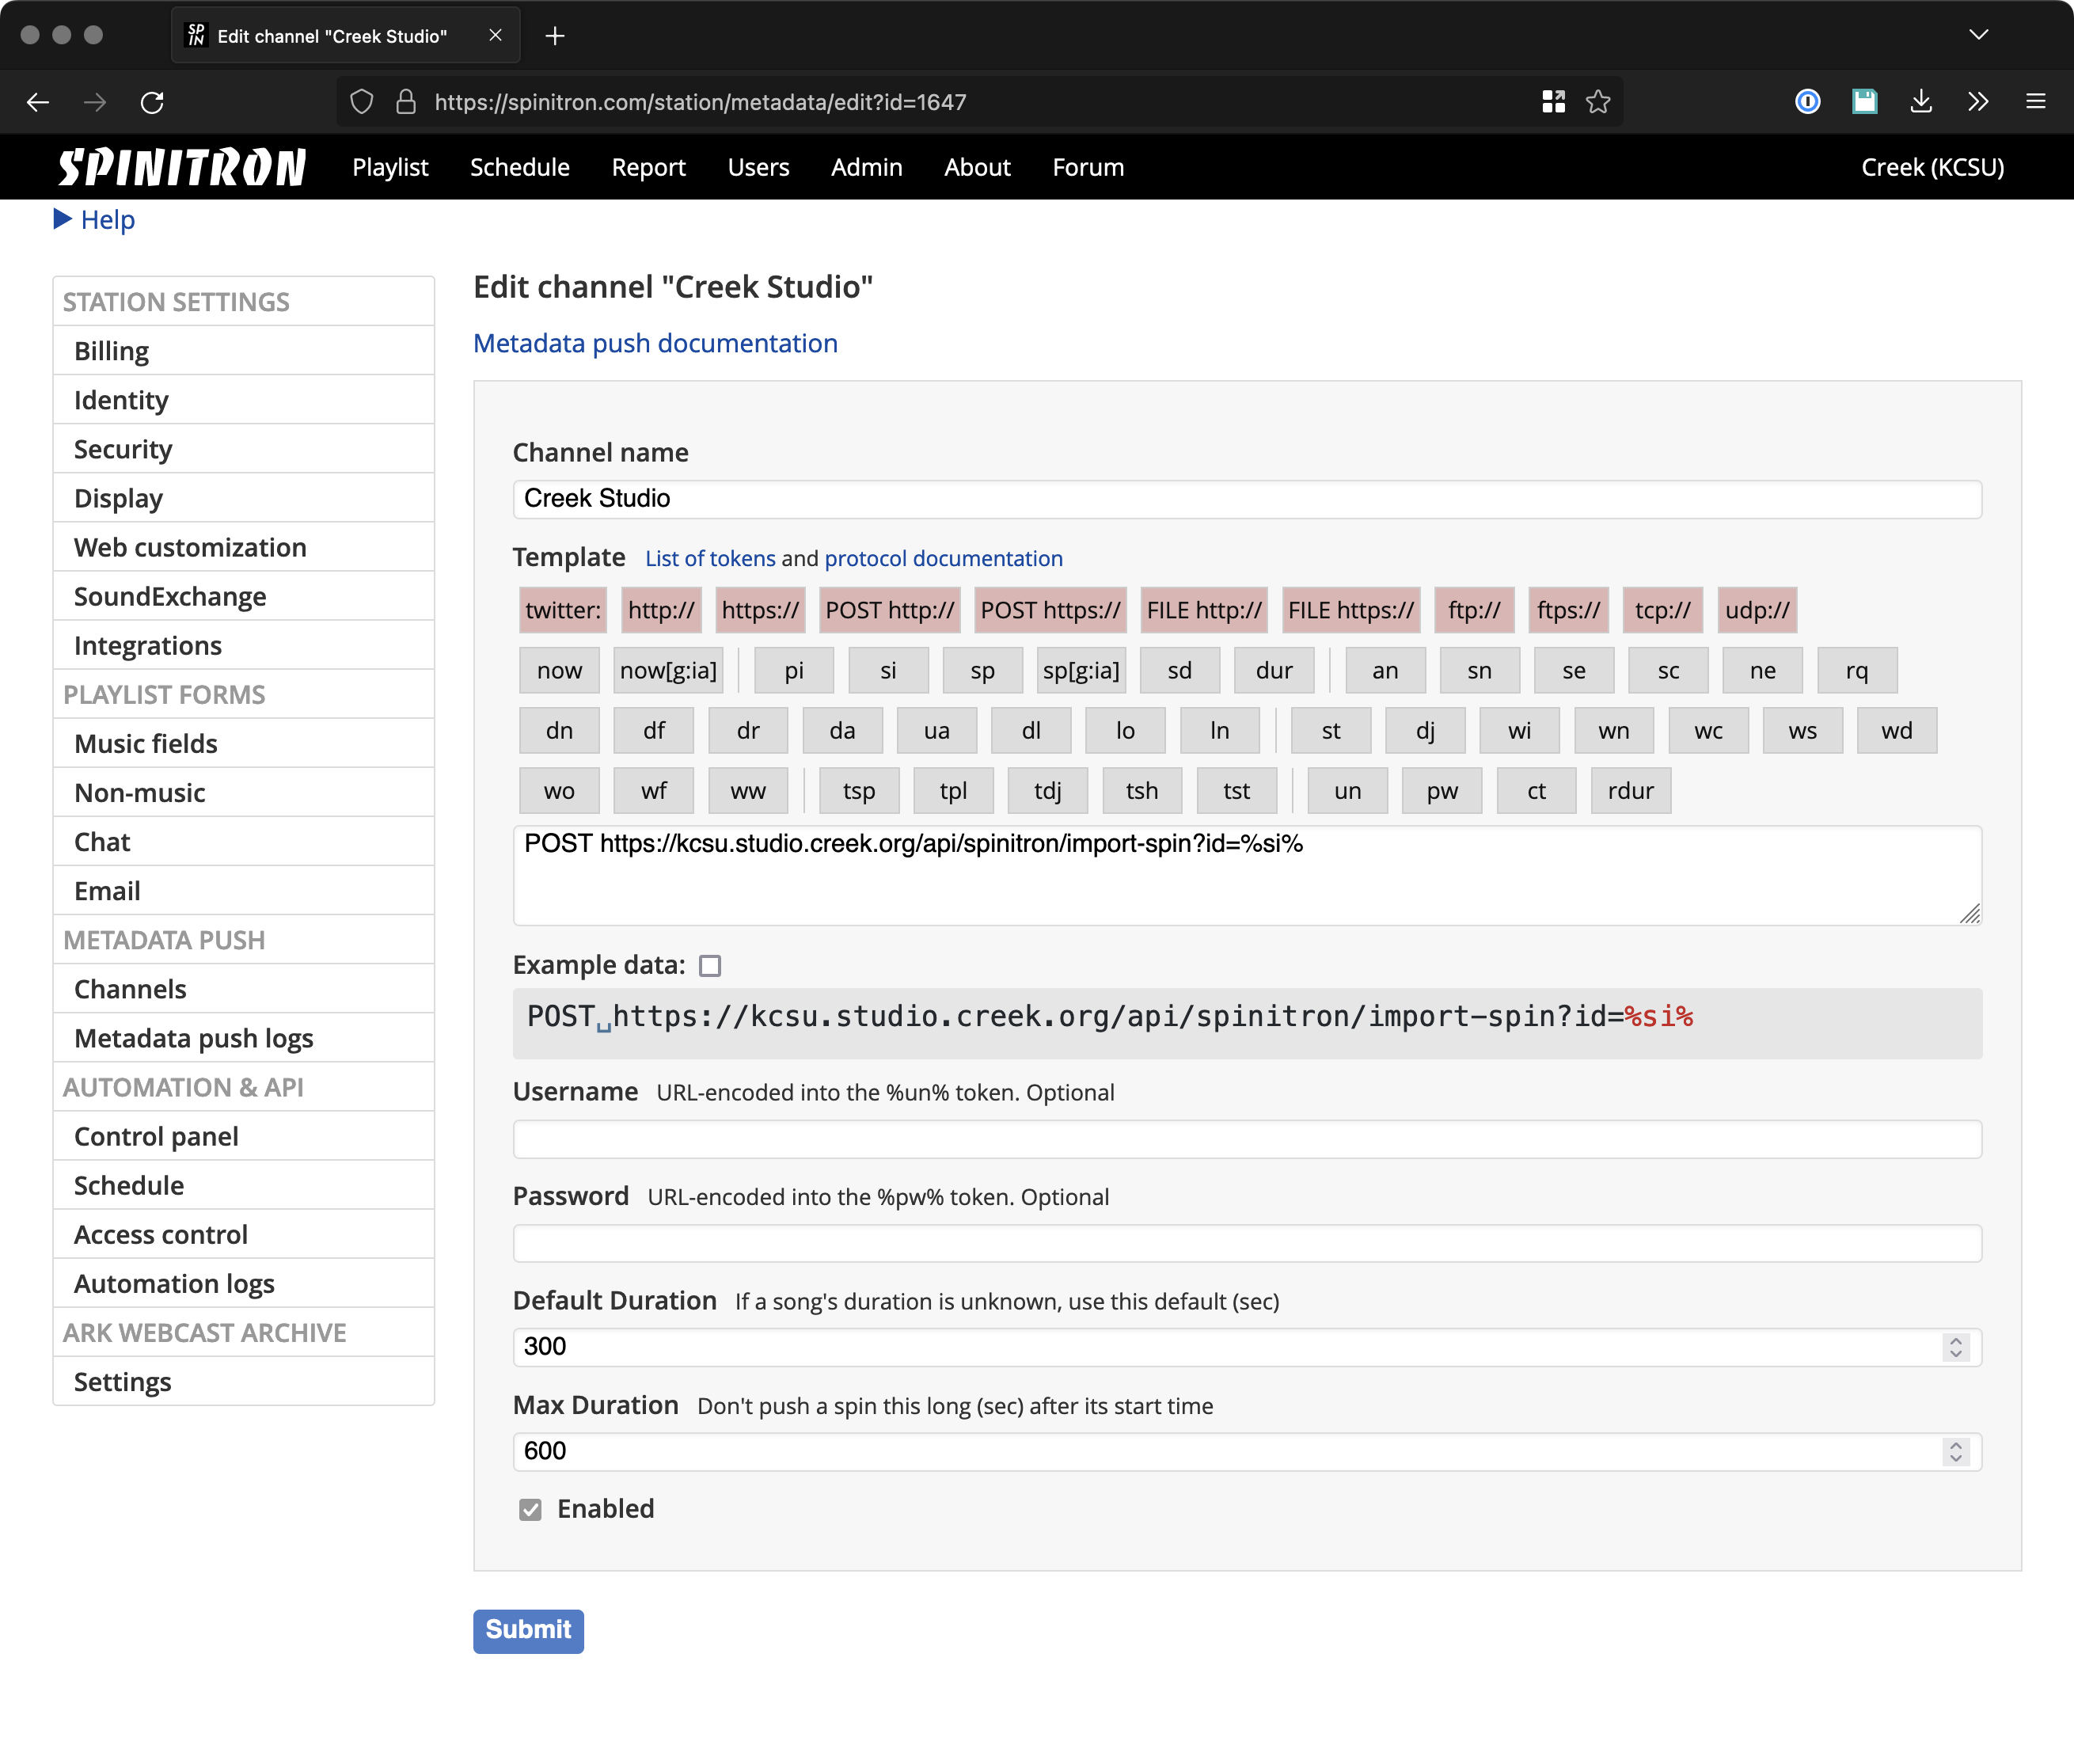Open Metadata push documentation link
The width and height of the screenshot is (2074, 1764).
[655, 343]
